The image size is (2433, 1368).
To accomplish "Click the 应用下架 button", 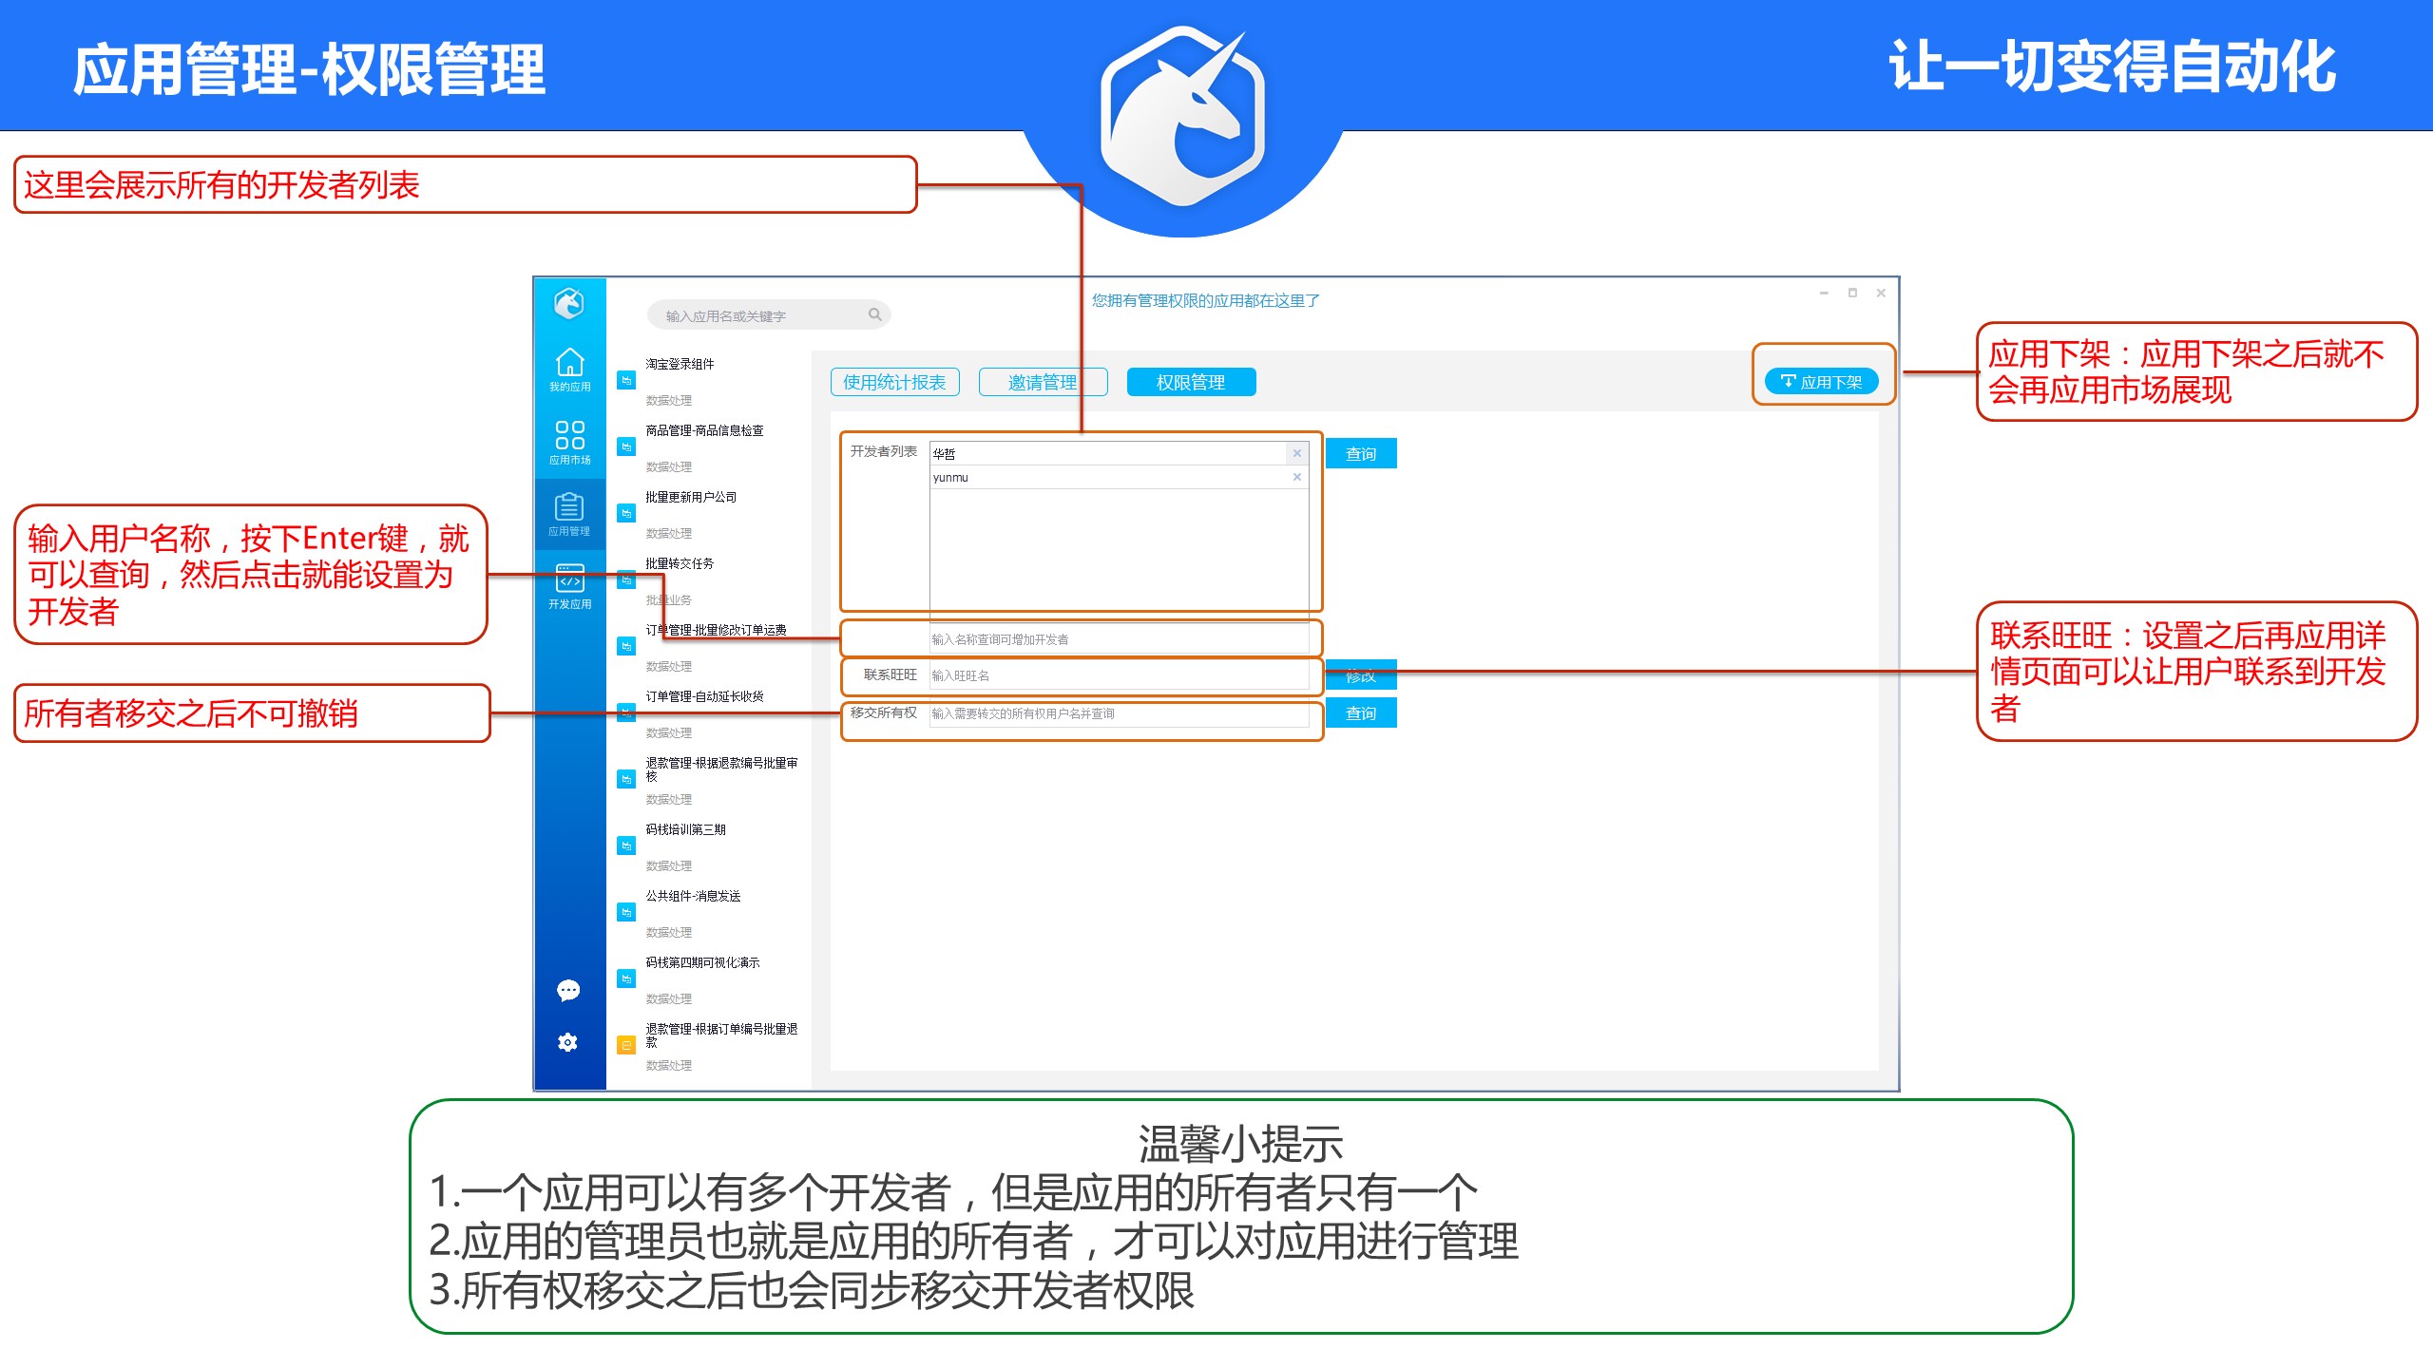I will (1821, 382).
